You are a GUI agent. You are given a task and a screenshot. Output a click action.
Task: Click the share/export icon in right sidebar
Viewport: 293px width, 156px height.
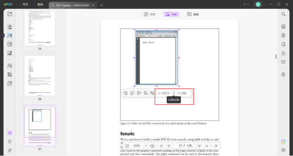(283, 53)
